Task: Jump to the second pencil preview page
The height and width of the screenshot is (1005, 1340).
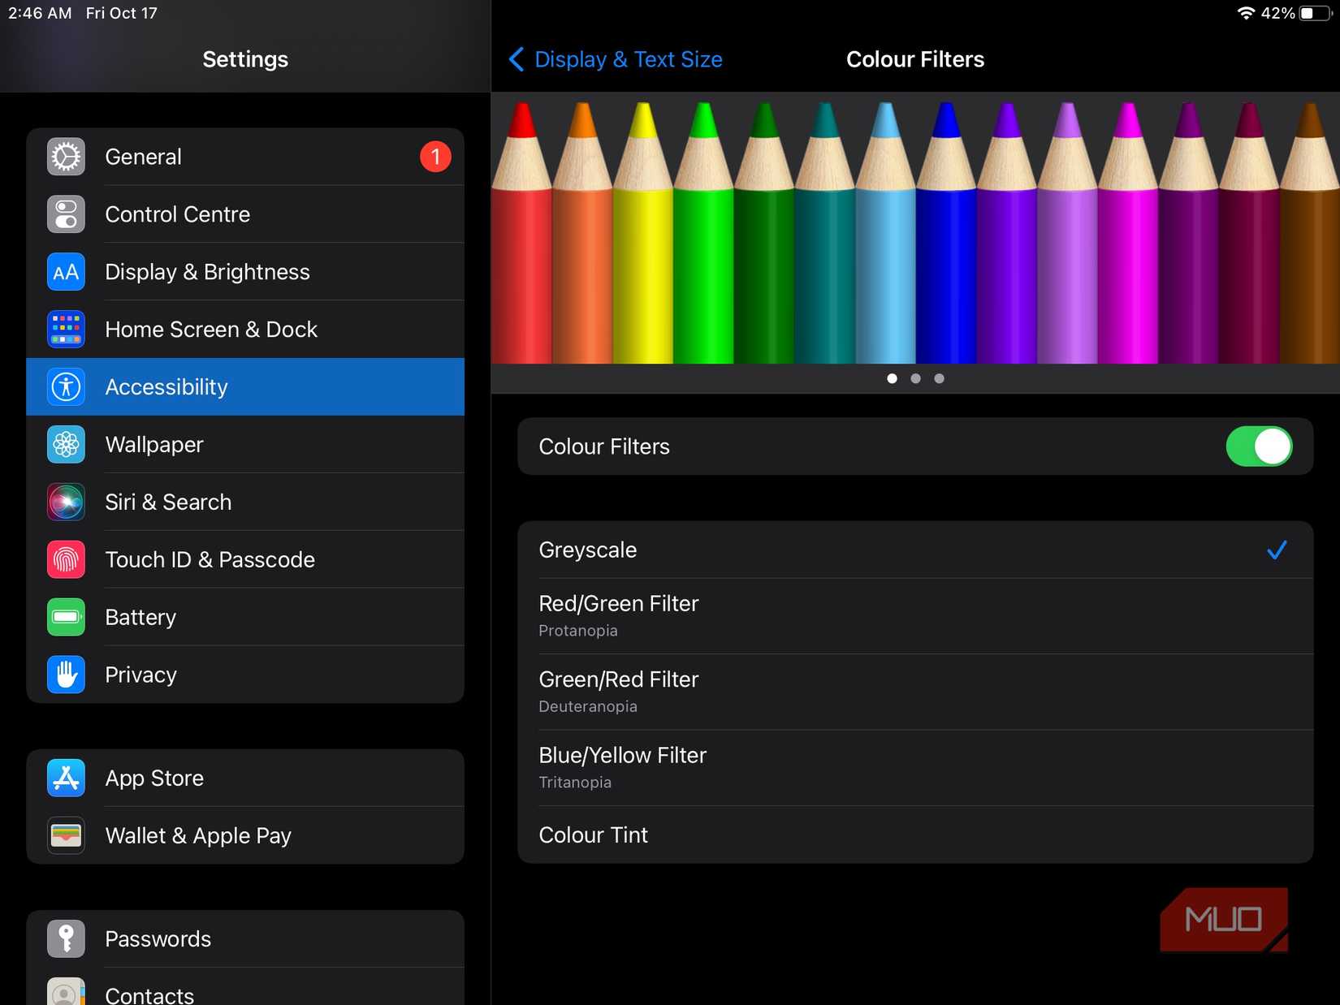Action: point(915,377)
